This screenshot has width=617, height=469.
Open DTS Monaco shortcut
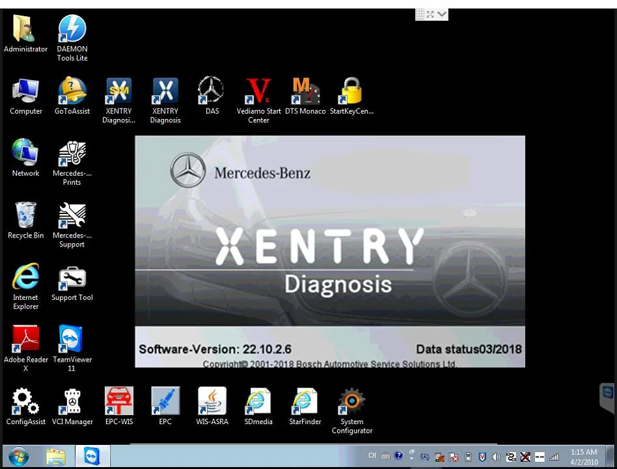click(305, 96)
